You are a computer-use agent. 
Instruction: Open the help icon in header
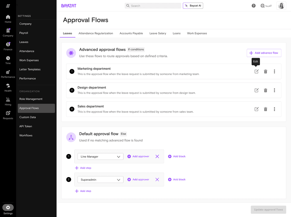pos(253,6)
